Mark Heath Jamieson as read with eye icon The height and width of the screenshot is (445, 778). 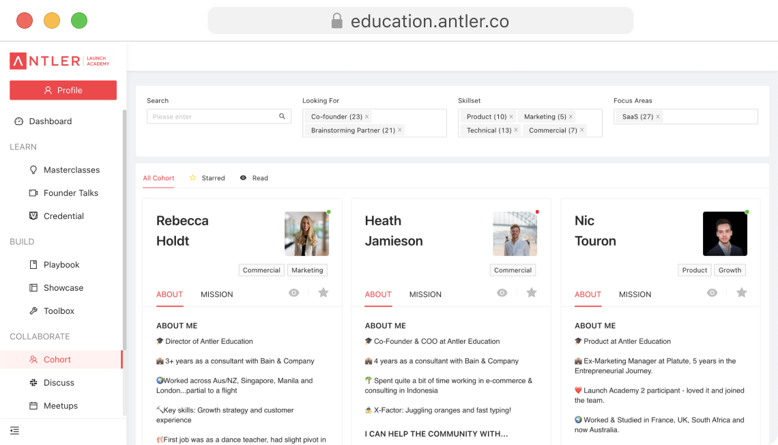[x=502, y=293]
